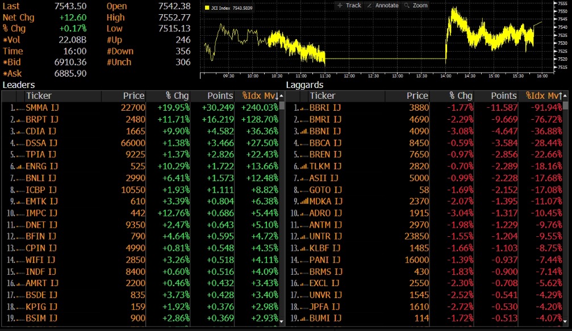Open SMMA IJ ticker in Leaders
This screenshot has height=331, width=572.
(42, 108)
